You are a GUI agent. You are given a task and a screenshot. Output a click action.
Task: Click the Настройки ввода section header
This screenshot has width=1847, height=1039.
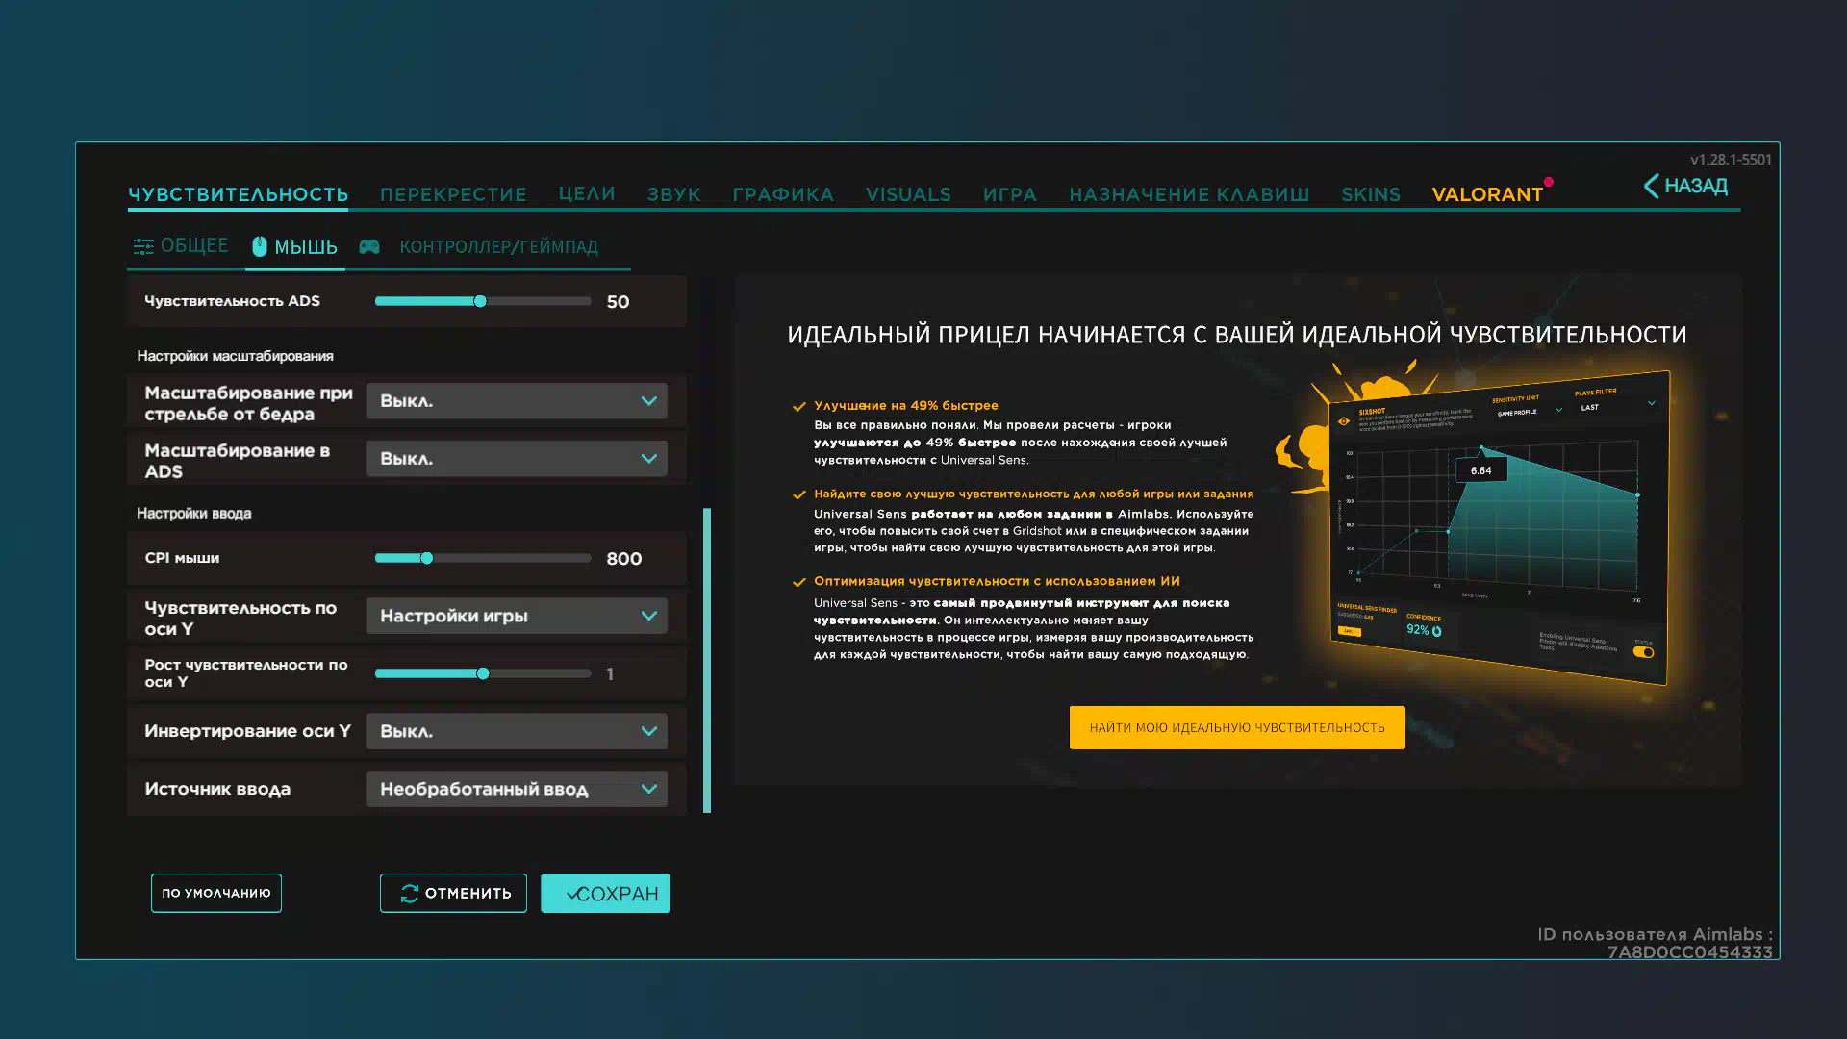(193, 514)
